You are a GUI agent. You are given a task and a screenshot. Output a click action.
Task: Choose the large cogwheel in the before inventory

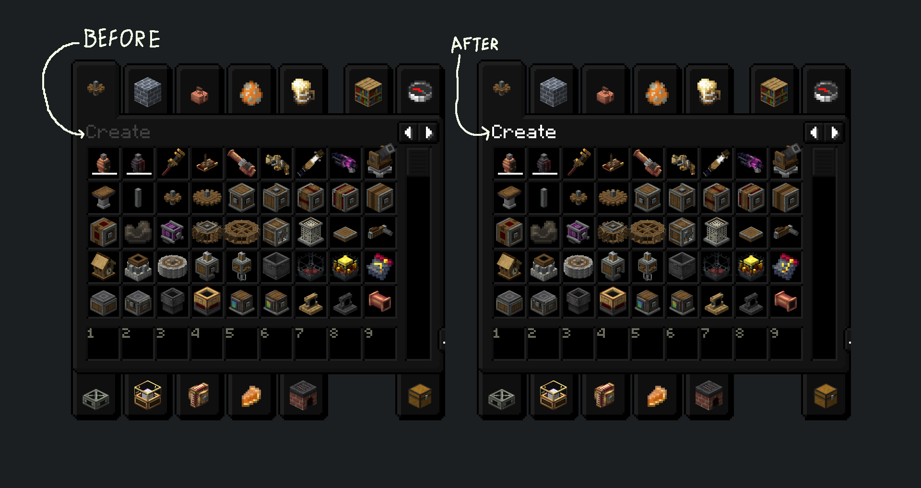pos(207,197)
